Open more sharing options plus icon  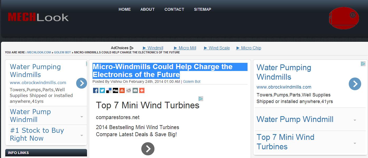[142, 90]
